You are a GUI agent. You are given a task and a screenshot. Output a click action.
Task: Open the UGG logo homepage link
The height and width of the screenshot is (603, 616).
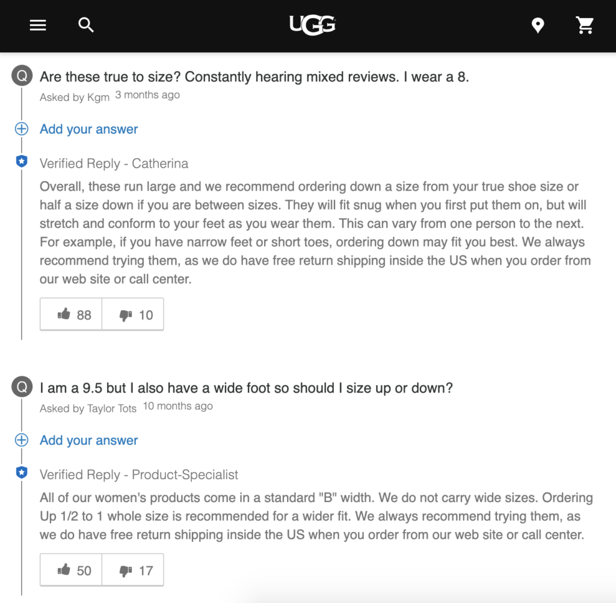coord(312,25)
